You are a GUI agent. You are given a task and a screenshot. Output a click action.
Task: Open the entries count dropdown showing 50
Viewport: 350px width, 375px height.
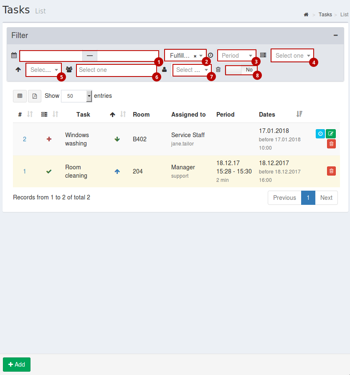76,96
